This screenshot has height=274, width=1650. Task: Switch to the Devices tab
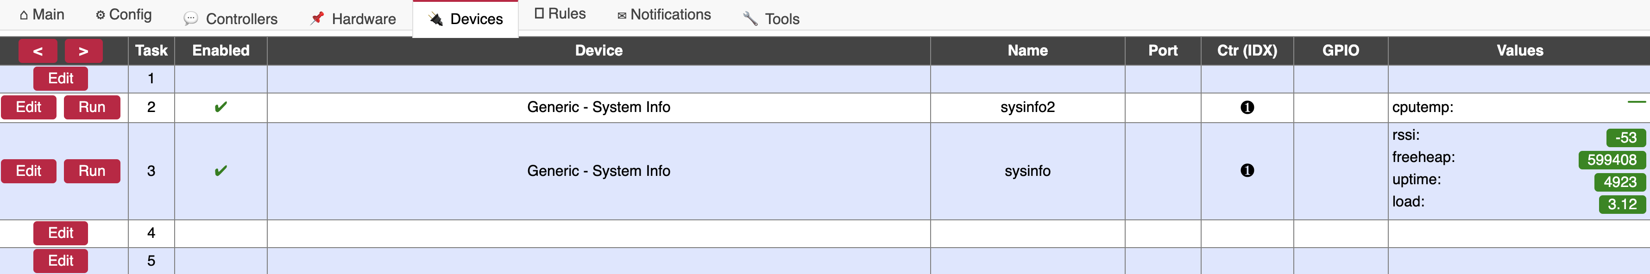coord(466,19)
